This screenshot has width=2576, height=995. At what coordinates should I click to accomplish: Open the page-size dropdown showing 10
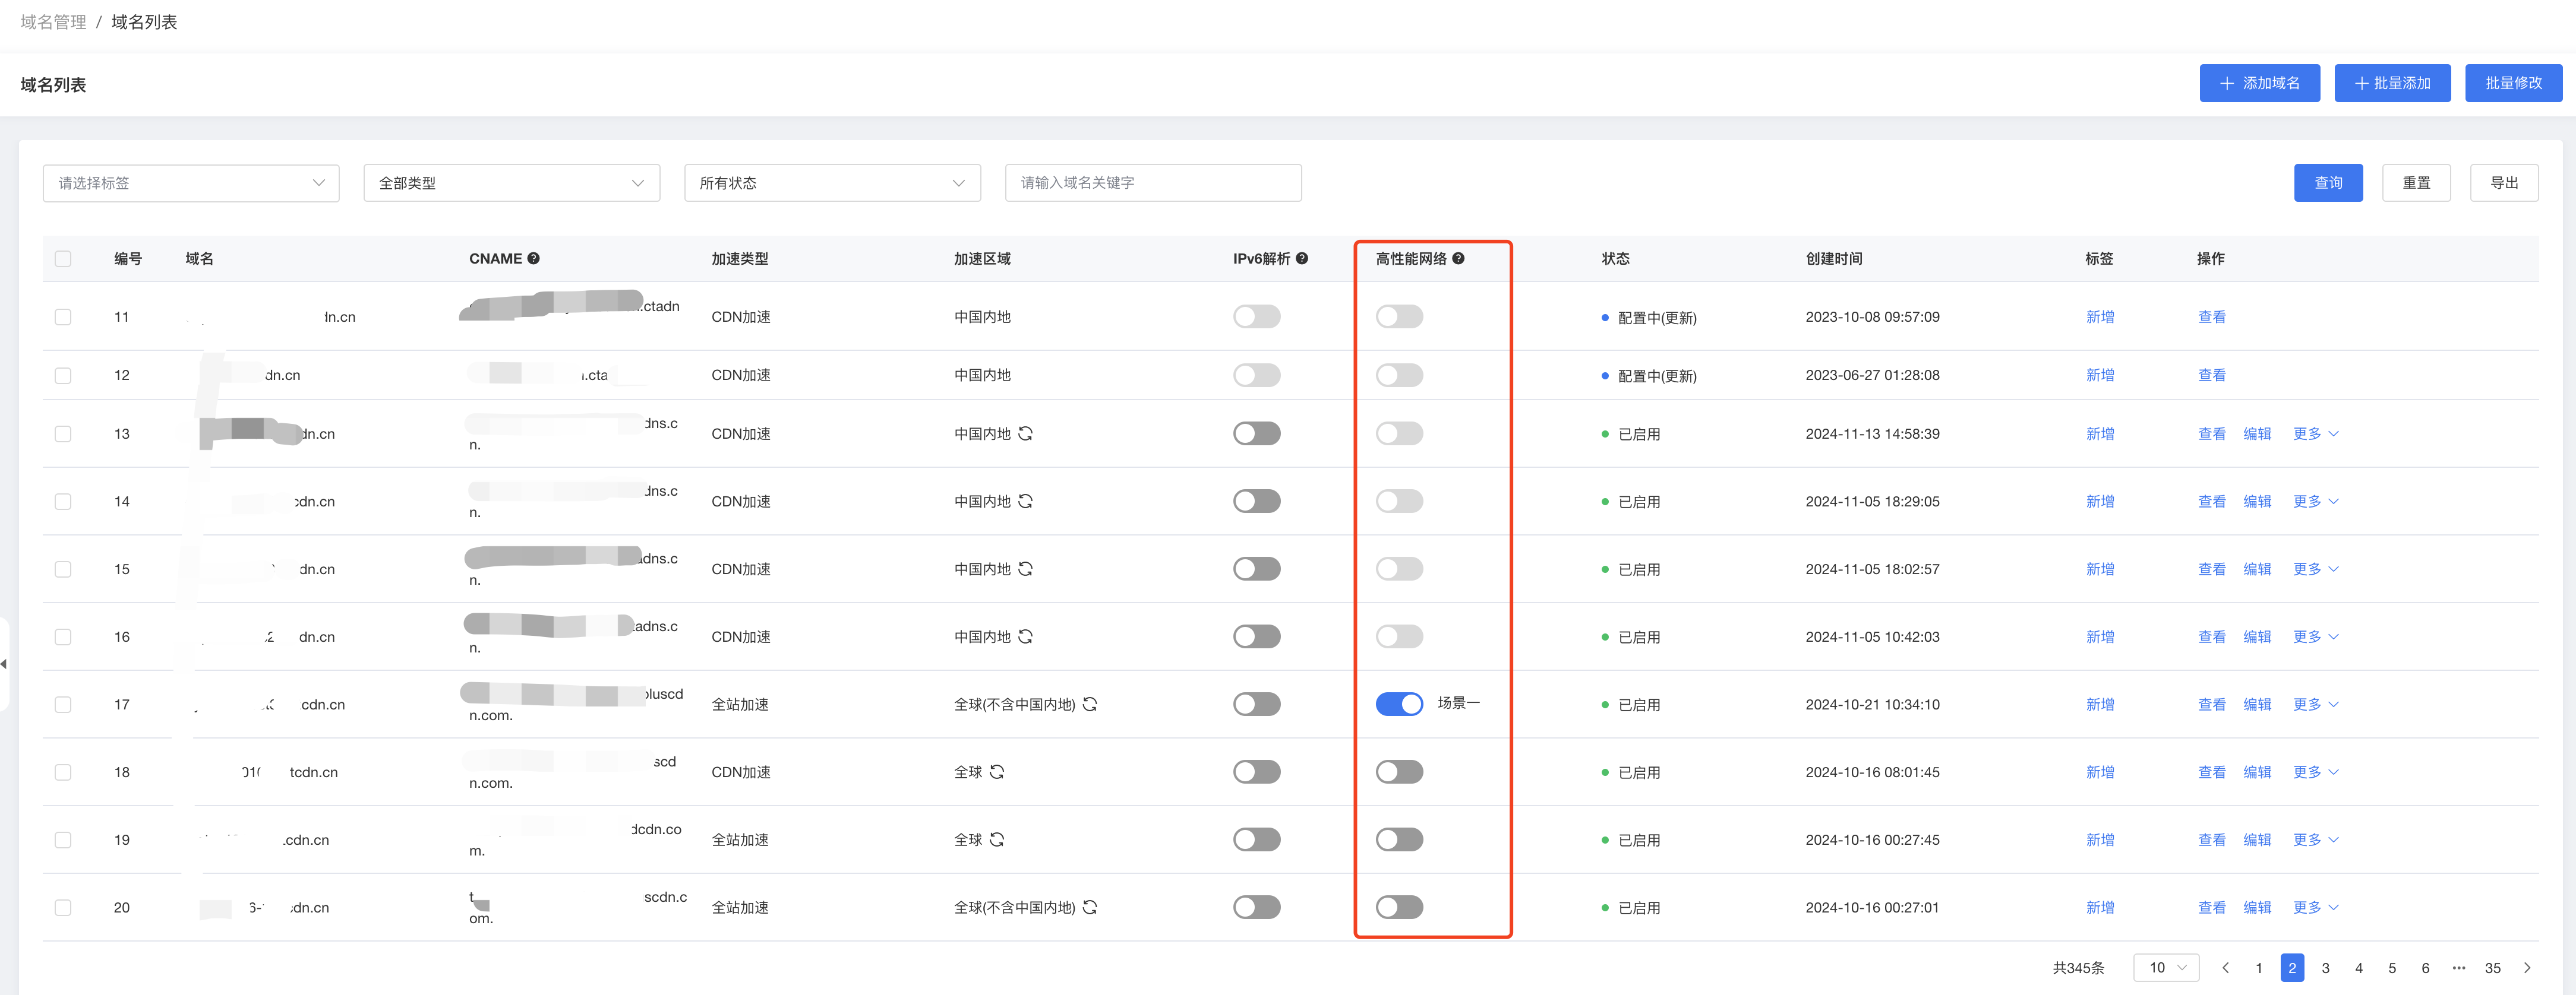(2166, 968)
